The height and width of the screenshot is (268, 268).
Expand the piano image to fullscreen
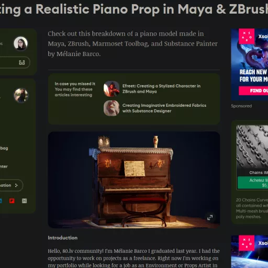[210, 217]
